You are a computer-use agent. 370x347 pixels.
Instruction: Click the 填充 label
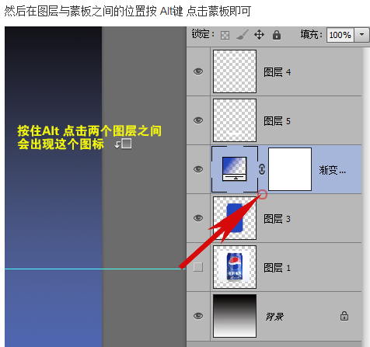[x=311, y=34]
